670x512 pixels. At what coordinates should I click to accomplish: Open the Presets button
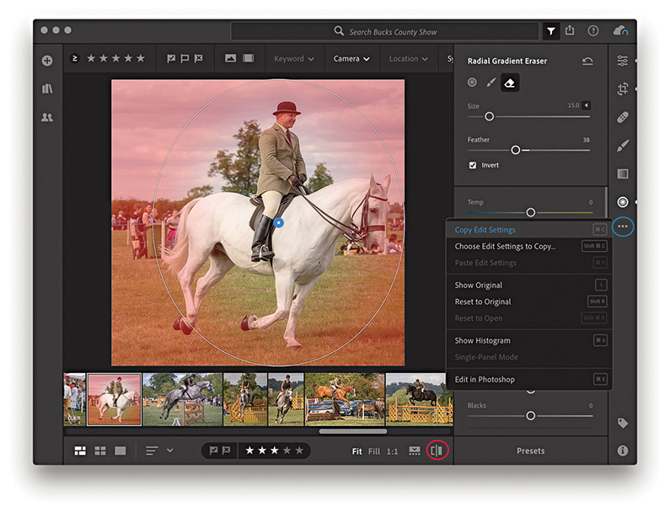click(530, 451)
